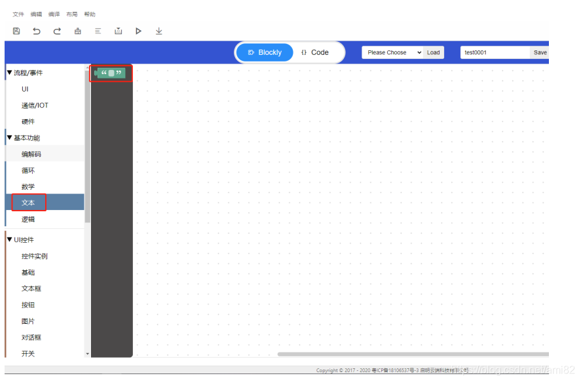Open the Please Choose dropdown
The image size is (581, 382).
pos(393,52)
